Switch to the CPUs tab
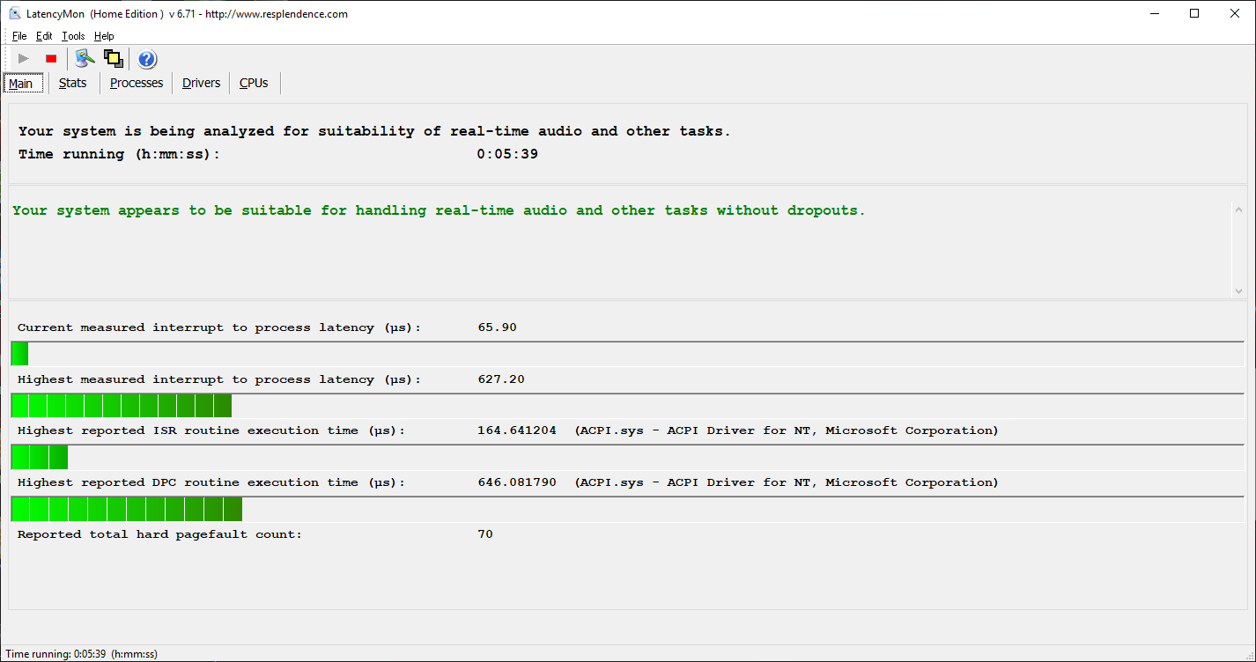The height and width of the screenshot is (662, 1256). click(254, 83)
